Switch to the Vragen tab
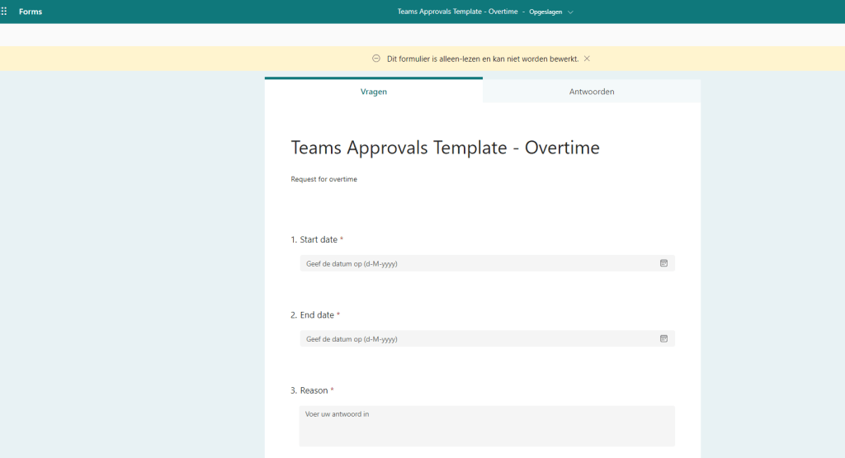The image size is (845, 458). point(374,92)
